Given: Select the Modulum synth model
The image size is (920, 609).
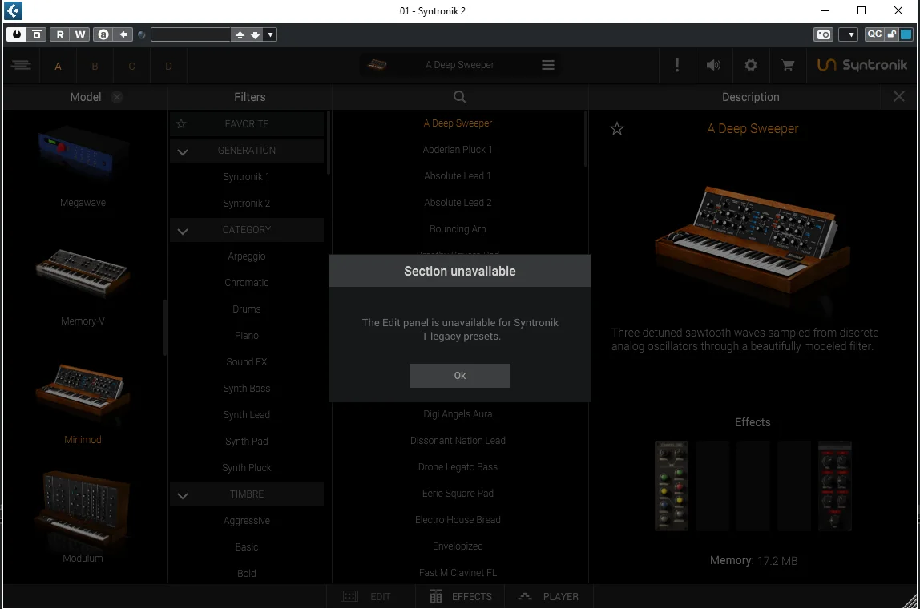Looking at the screenshot, I should point(83,518).
